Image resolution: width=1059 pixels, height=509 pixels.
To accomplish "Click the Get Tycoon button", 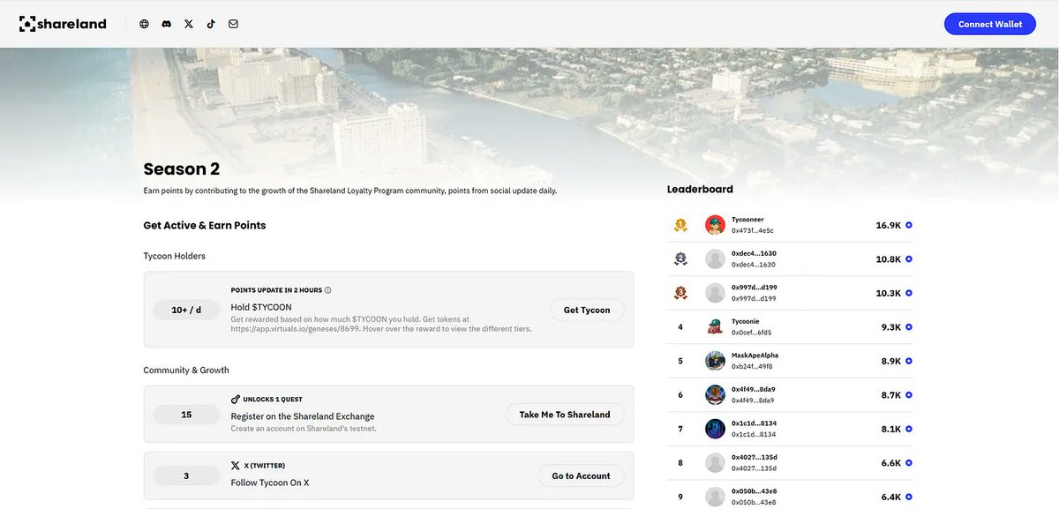I will point(587,310).
